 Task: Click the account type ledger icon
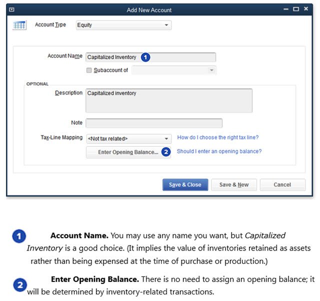[x=19, y=25]
